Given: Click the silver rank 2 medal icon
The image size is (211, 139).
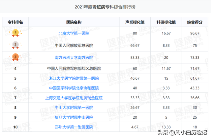Looking at the screenshot, I should tap(15, 45).
